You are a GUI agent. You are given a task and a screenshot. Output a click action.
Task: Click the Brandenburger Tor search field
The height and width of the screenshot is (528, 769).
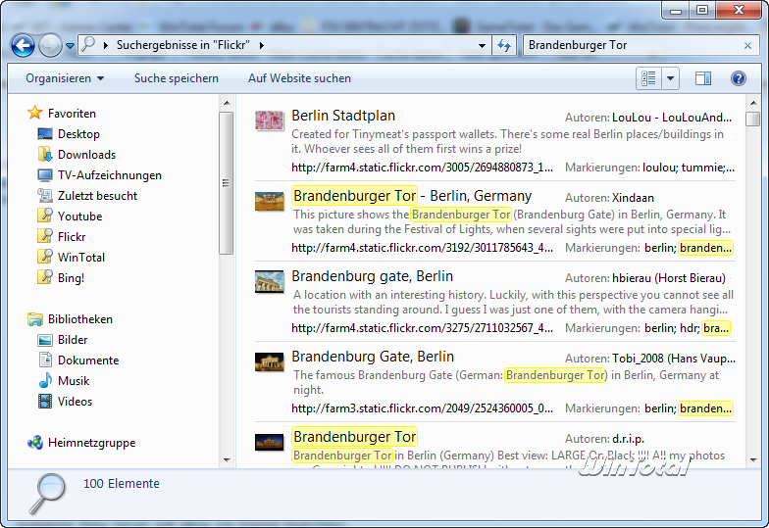click(x=628, y=45)
